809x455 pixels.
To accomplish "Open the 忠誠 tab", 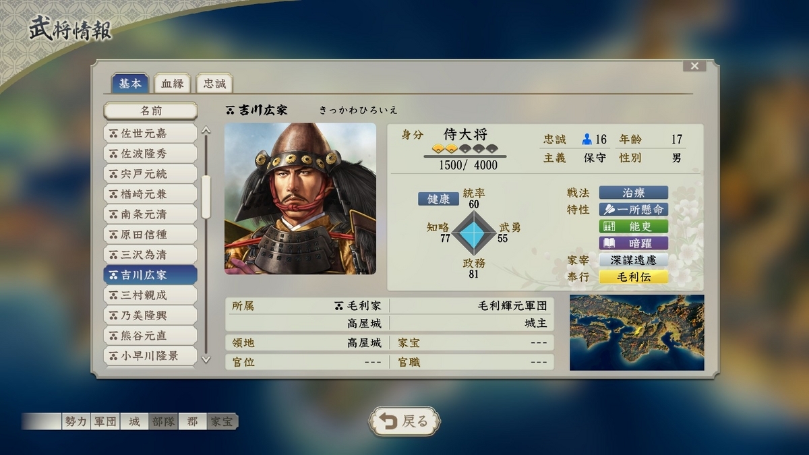I will click(x=214, y=84).
